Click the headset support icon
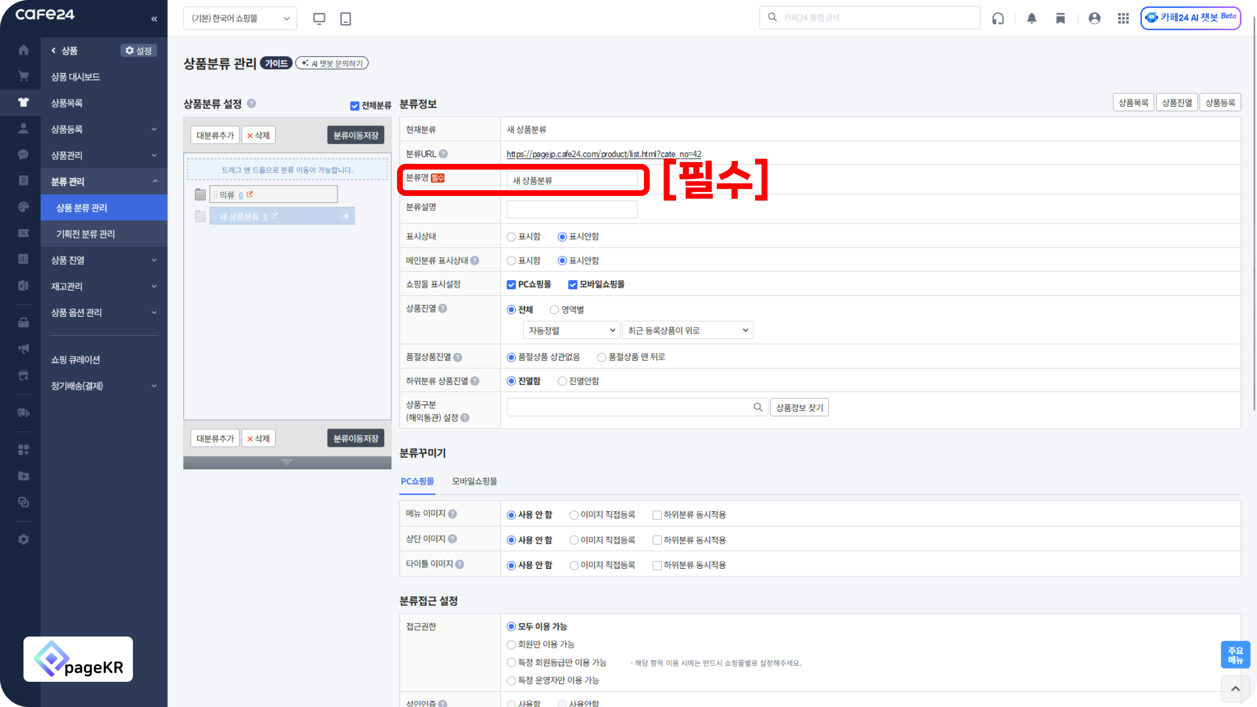The width and height of the screenshot is (1257, 707). pyautogui.click(x=998, y=18)
